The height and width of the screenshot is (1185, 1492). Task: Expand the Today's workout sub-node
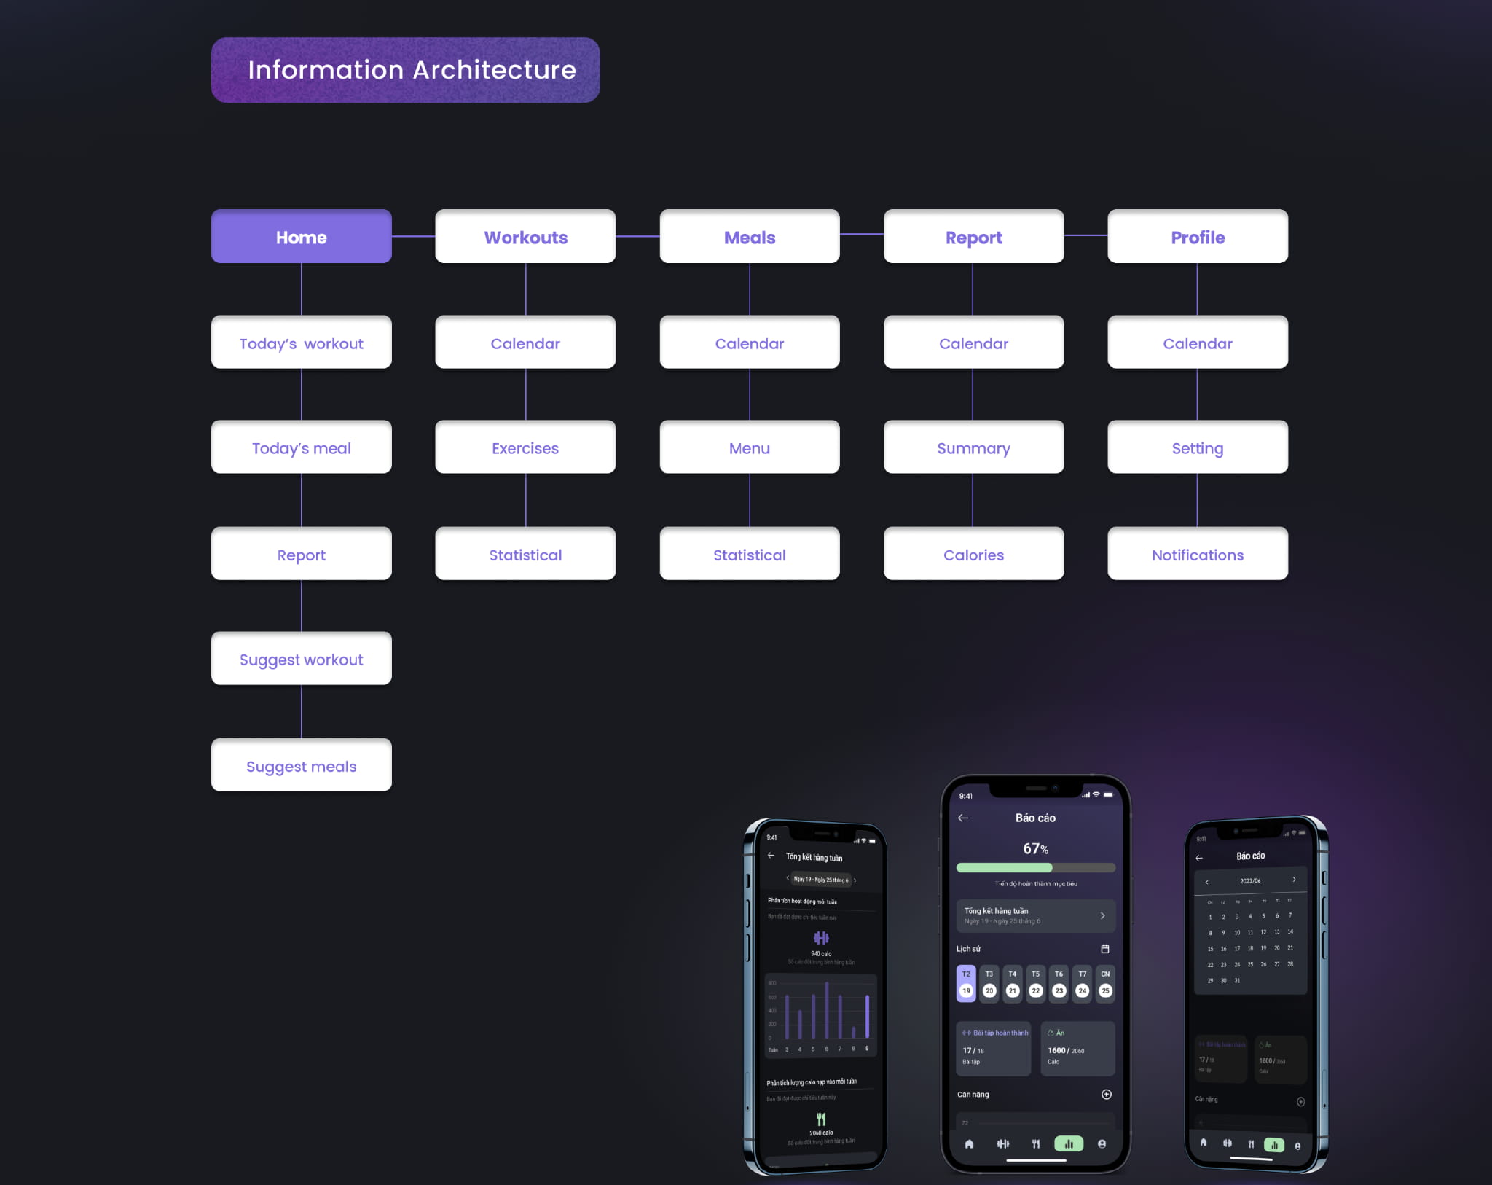point(302,343)
